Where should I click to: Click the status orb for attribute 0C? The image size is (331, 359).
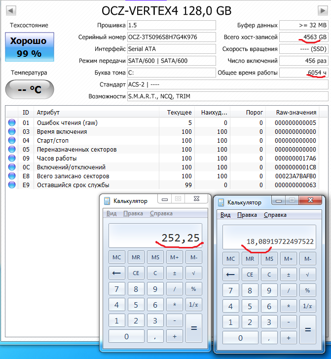coord(12,167)
